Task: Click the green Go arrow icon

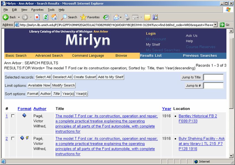Action: point(222,25)
